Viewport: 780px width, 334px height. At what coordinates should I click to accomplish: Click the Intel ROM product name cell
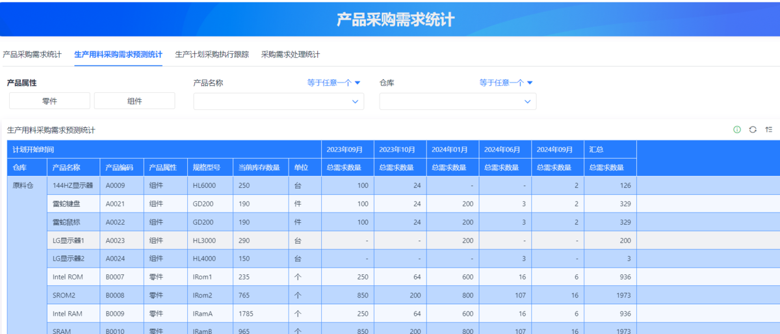(68, 277)
